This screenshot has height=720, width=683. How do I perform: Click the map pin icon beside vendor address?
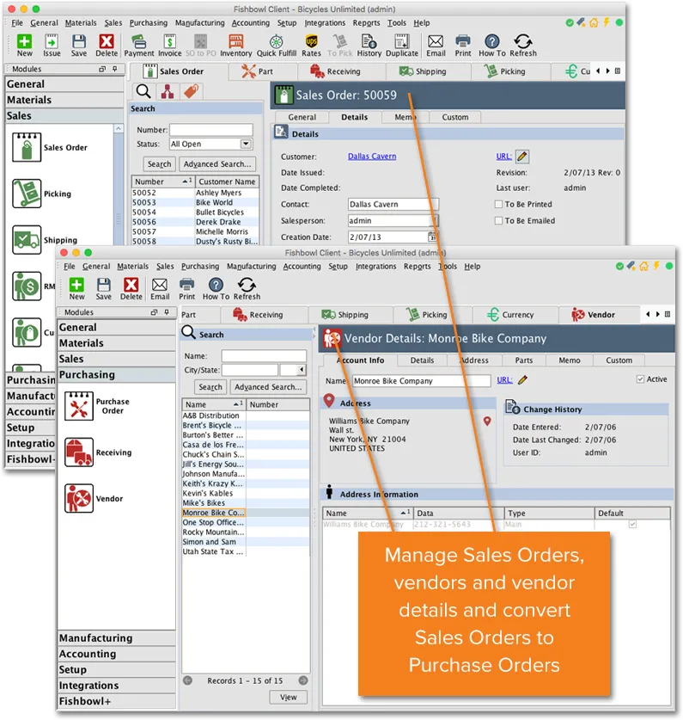click(487, 421)
